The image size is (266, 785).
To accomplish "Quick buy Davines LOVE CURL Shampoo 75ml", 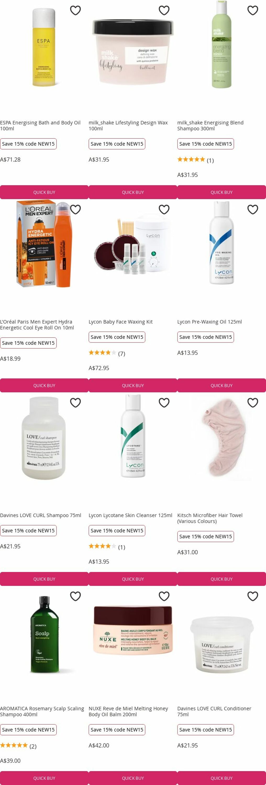I will 44,579.
